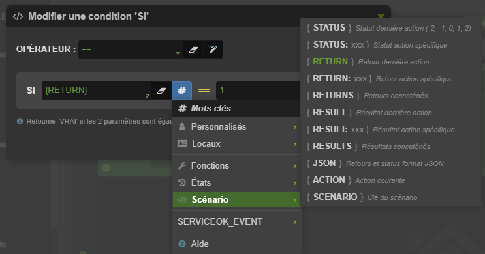
Task: Open the Locaux submenu
Action: click(236, 144)
